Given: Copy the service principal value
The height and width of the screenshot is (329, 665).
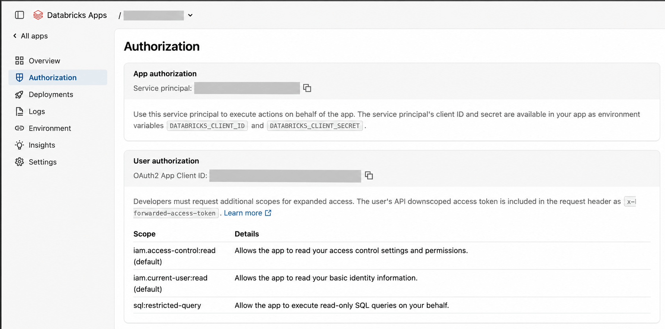Looking at the screenshot, I should [307, 88].
